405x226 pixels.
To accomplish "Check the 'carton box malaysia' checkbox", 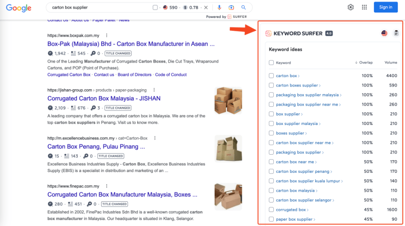I will [x=271, y=191].
